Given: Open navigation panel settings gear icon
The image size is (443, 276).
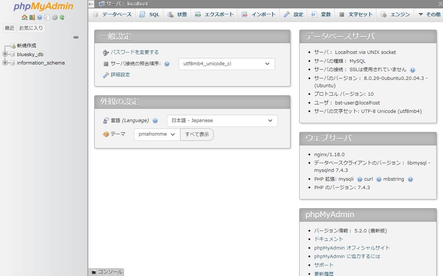Looking at the screenshot, I should [55, 17].
